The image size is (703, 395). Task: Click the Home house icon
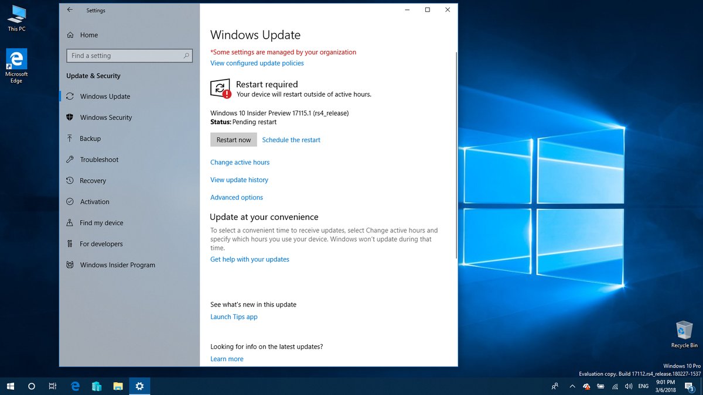pyautogui.click(x=70, y=35)
